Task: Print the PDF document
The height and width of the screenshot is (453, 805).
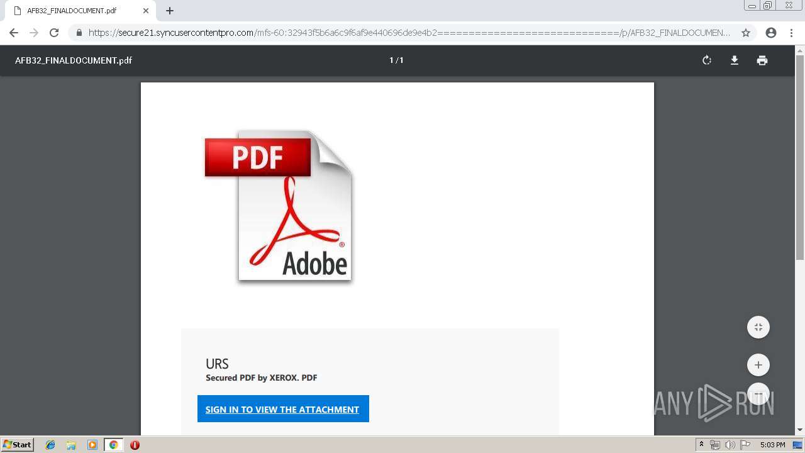Action: click(x=762, y=60)
